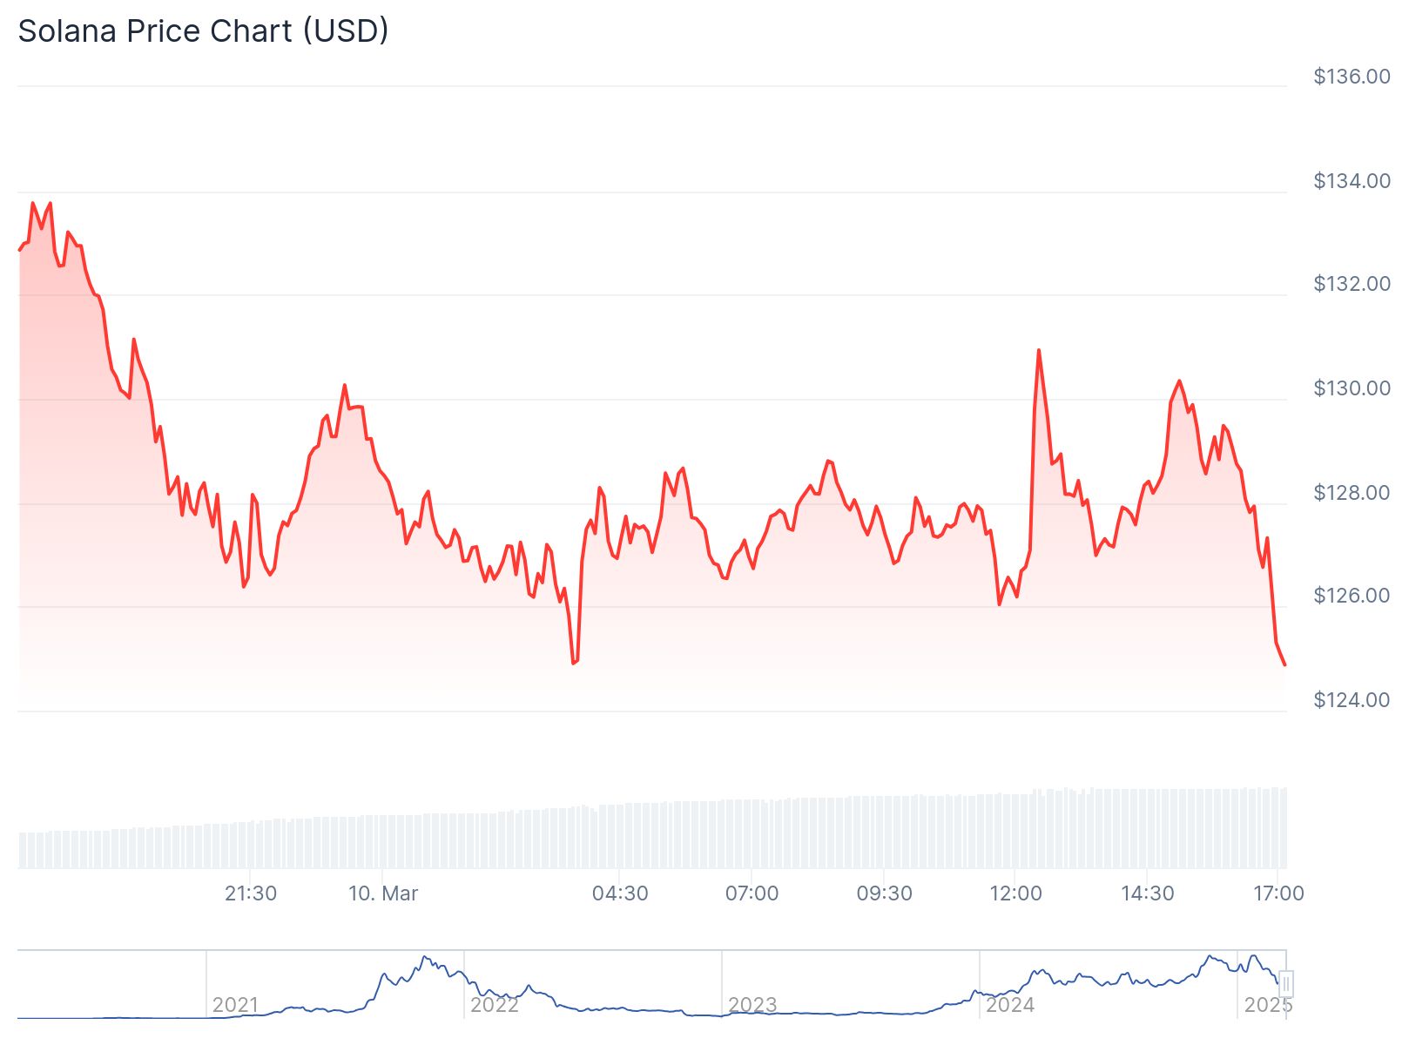The image size is (1409, 1045).
Task: Click the range navigator handle at 2025
Action: point(1286,985)
